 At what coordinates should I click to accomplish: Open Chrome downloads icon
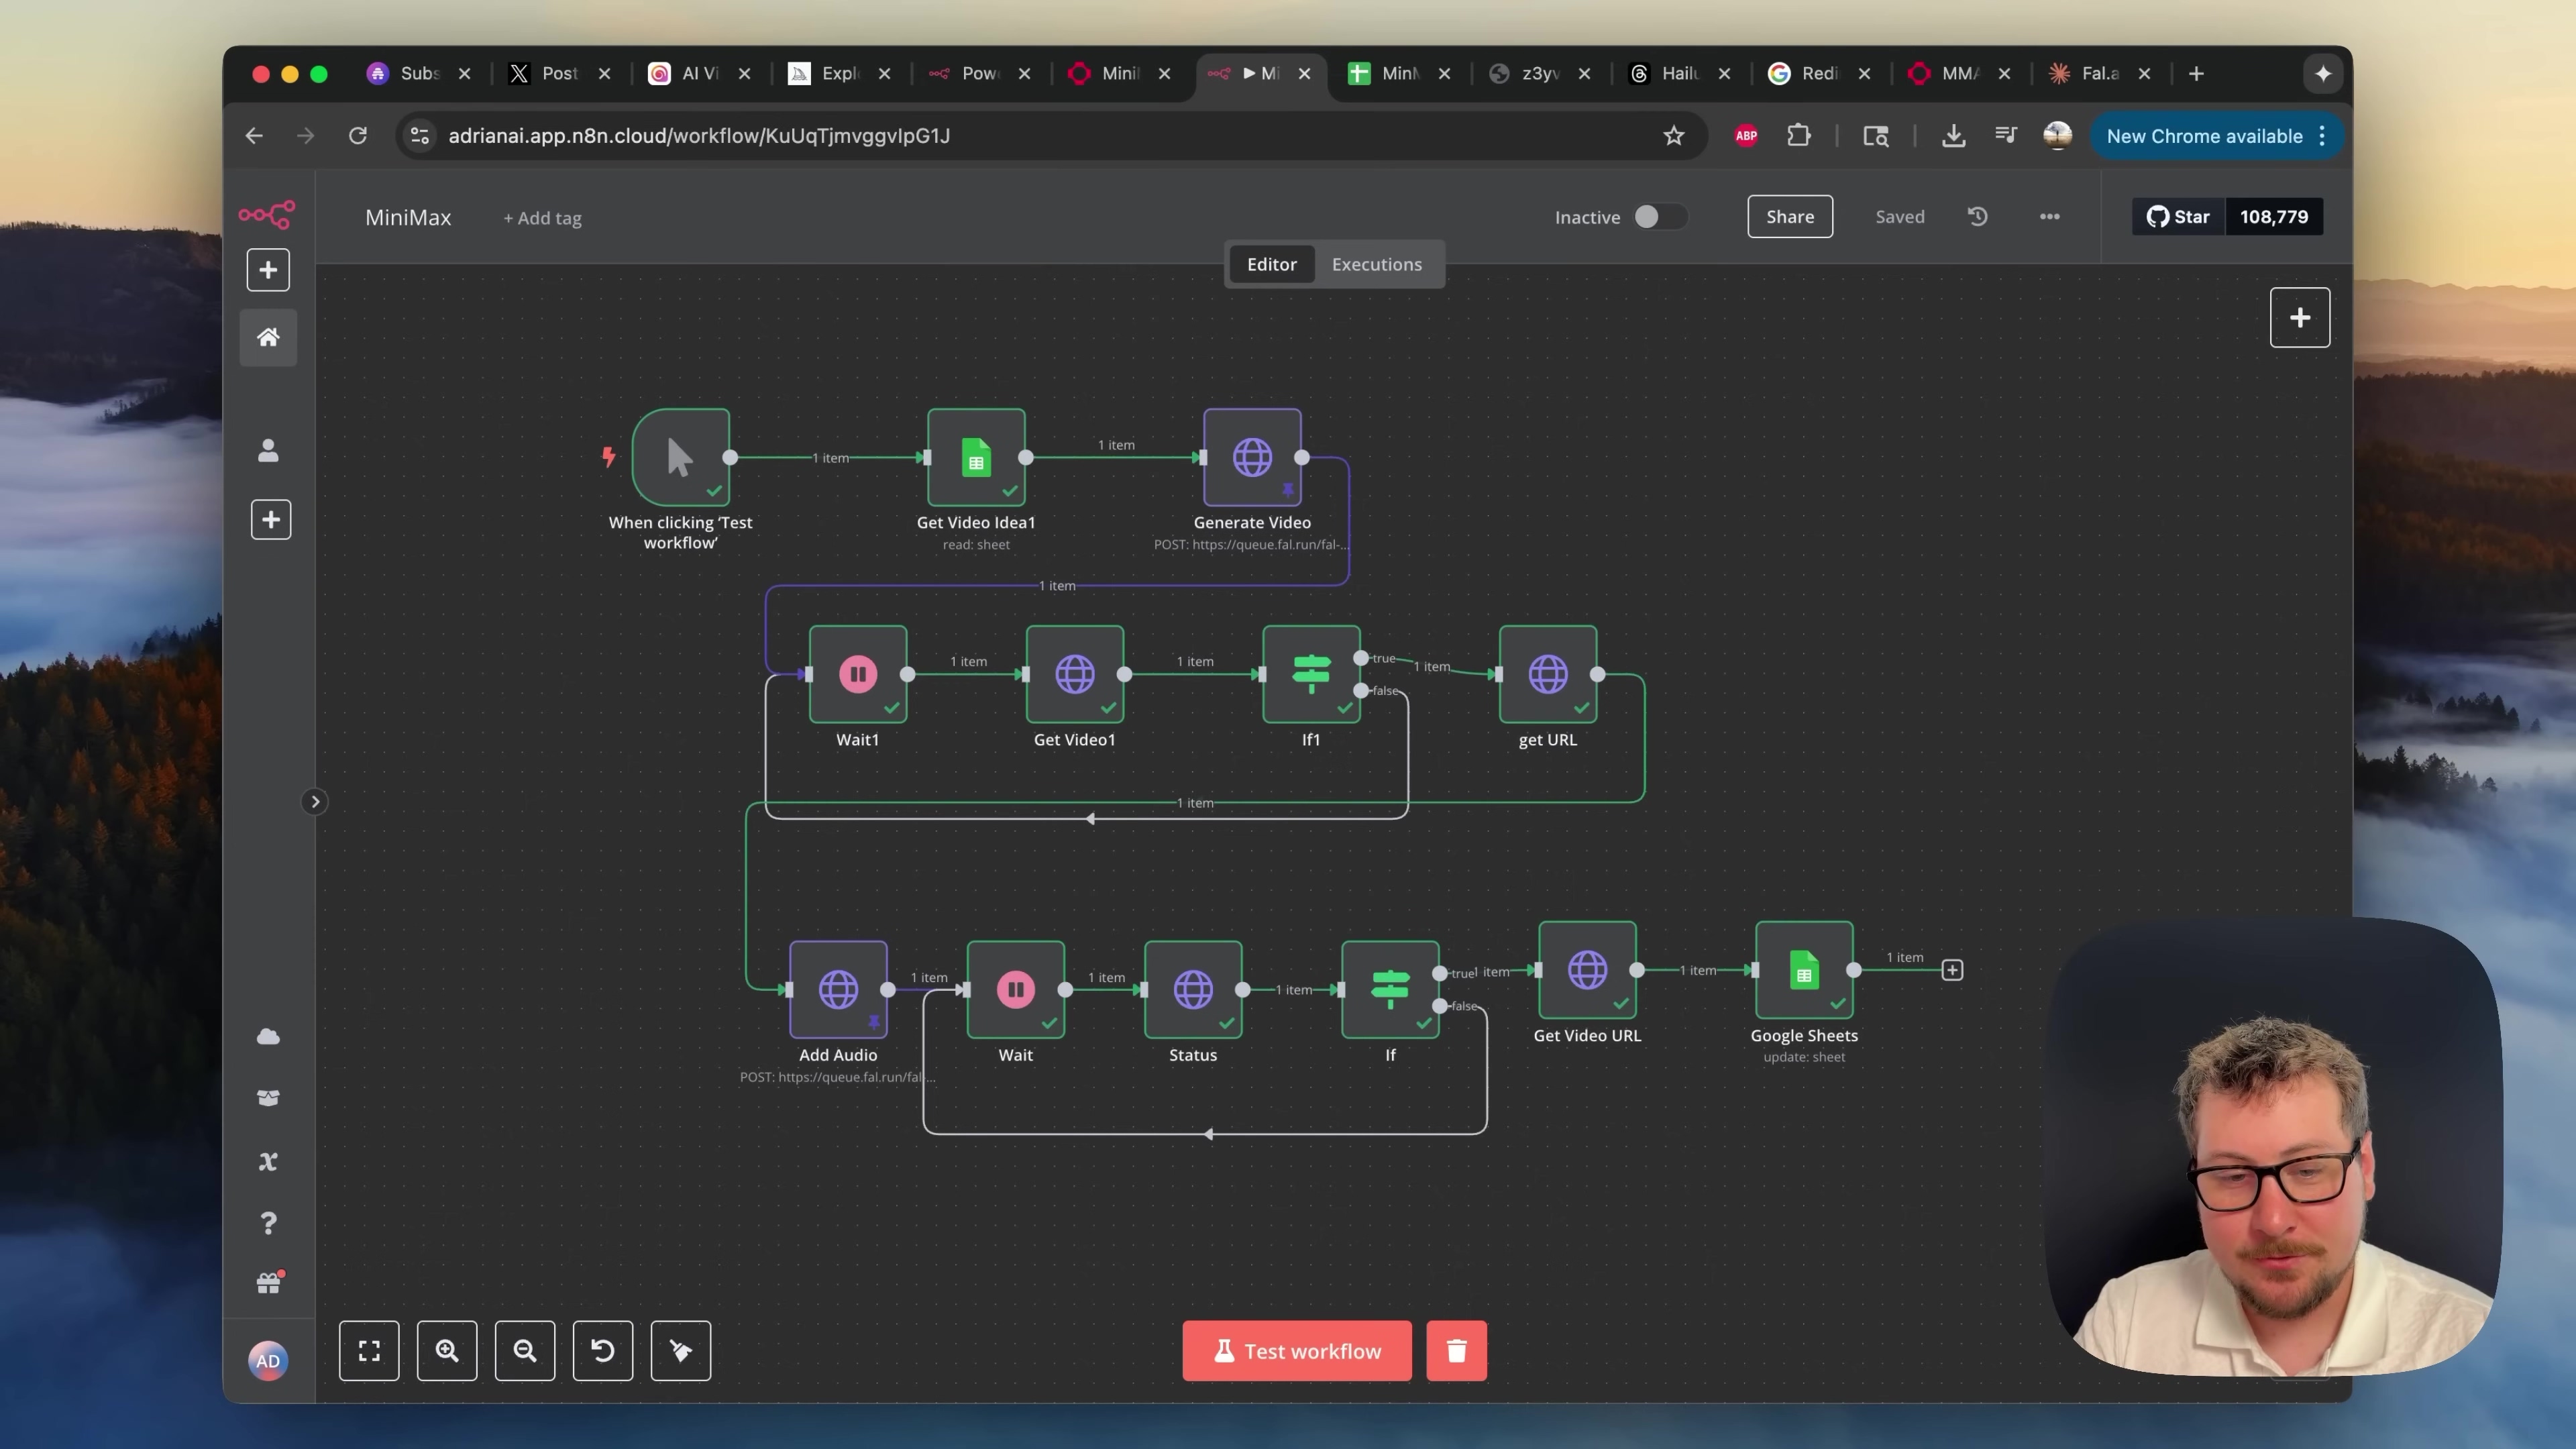(1953, 136)
